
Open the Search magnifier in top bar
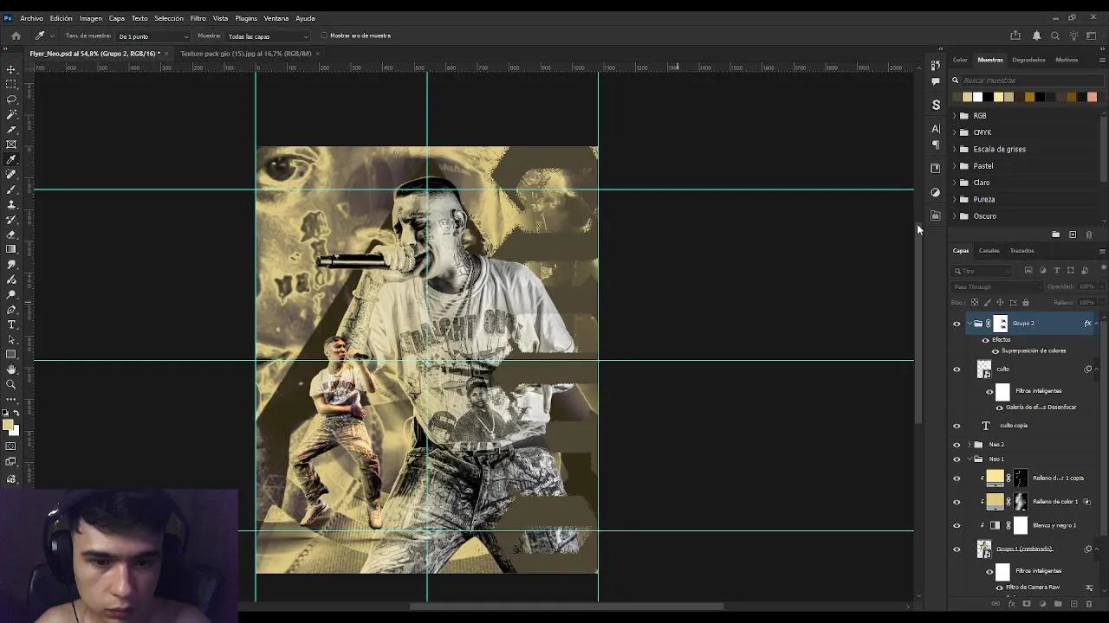click(1055, 35)
